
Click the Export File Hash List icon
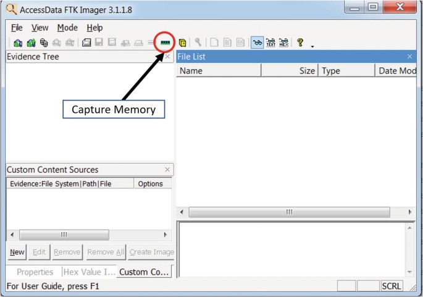(x=227, y=43)
